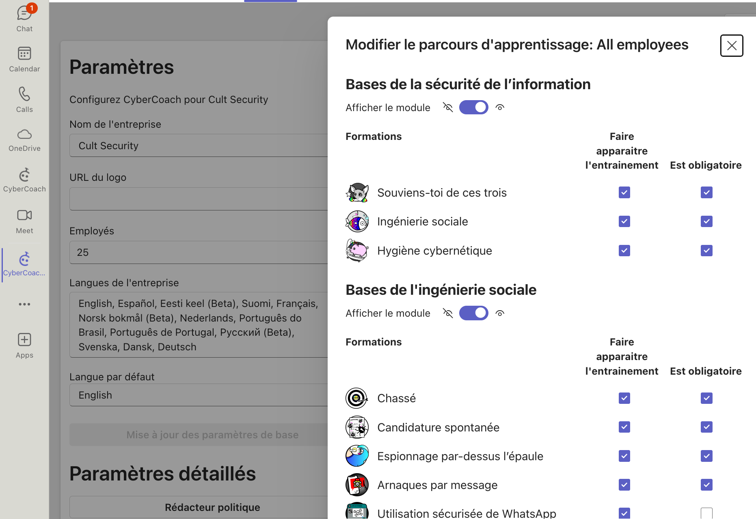
Task: Toggle module display for Bases de la sécurité
Action: [473, 107]
